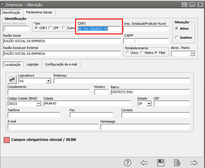This screenshot has width=205, height=168.
Task: Open the Estado dropdown showing SP
Action: (149, 104)
